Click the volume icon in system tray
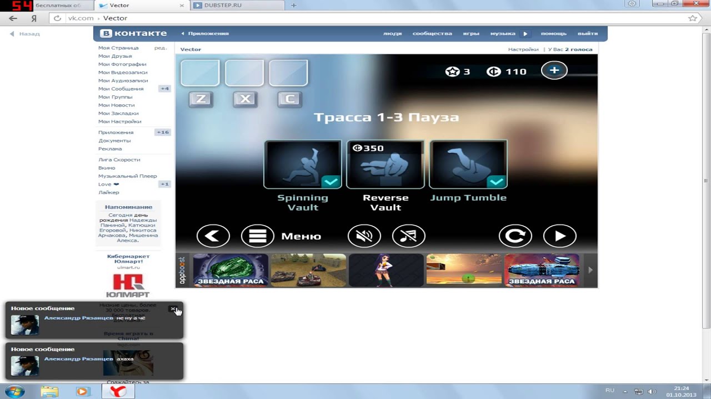The height and width of the screenshot is (399, 711). [652, 391]
